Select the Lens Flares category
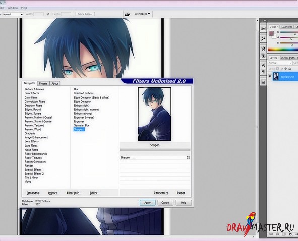298x241 pixels. pyautogui.click(x=31, y=146)
